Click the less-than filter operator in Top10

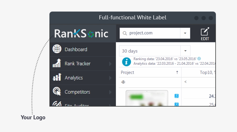click(x=186, y=82)
